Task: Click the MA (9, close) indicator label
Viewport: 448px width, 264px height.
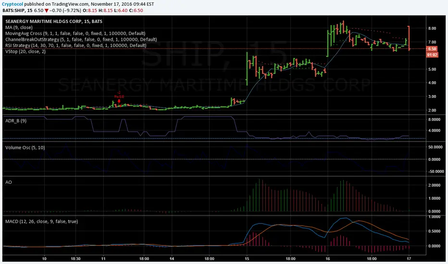Action: click(19, 27)
